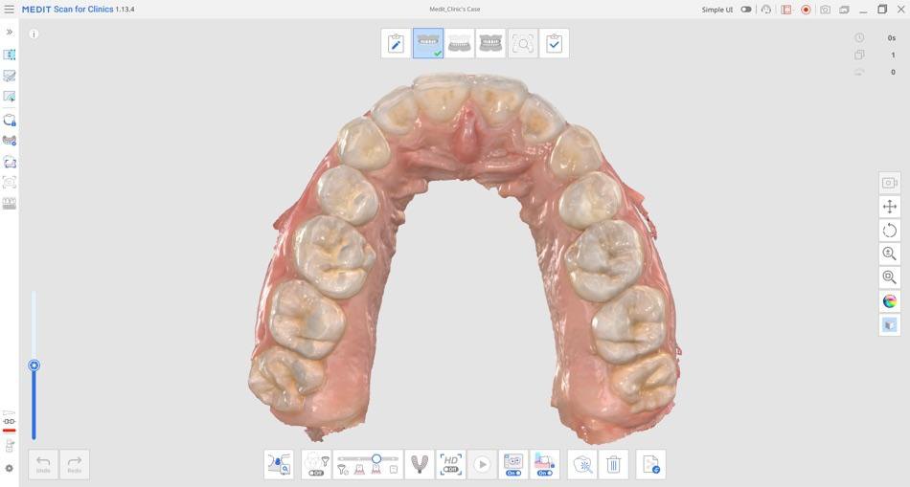Click the scan data count value '1'
The image size is (910, 487).
(x=893, y=55)
